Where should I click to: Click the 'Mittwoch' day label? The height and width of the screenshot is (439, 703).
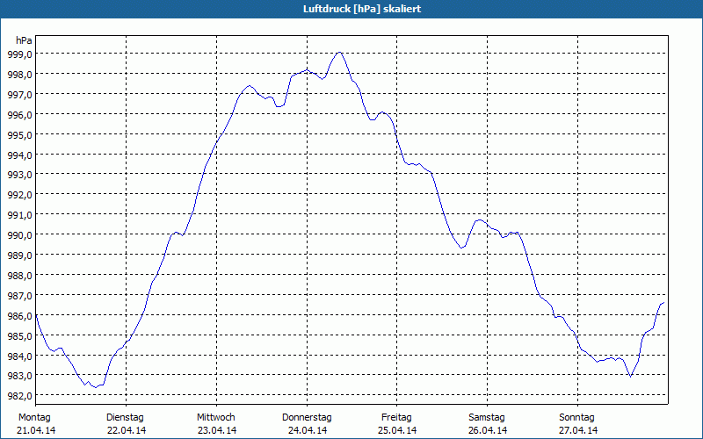[215, 418]
